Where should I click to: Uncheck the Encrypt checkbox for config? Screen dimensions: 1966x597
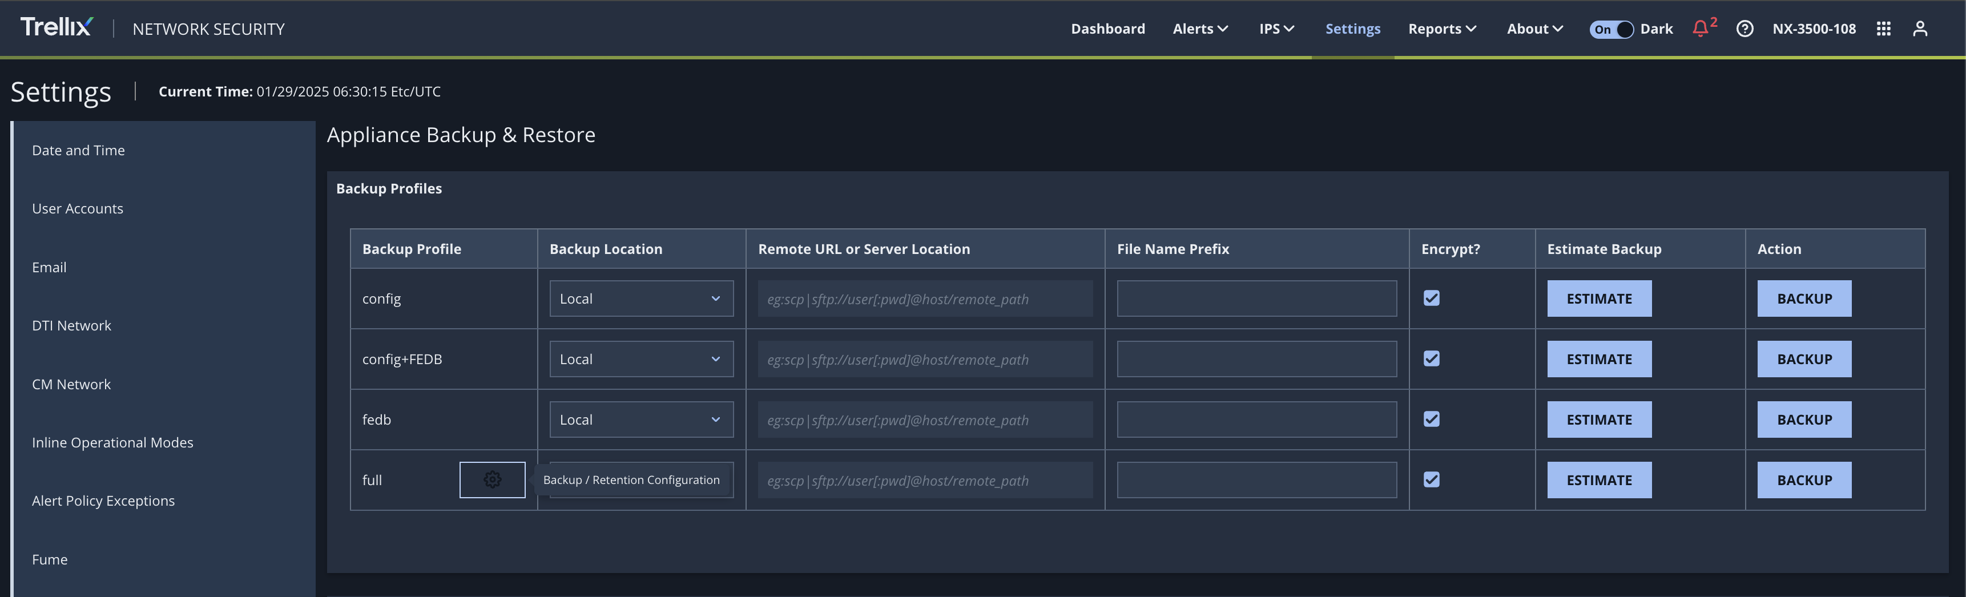tap(1432, 298)
